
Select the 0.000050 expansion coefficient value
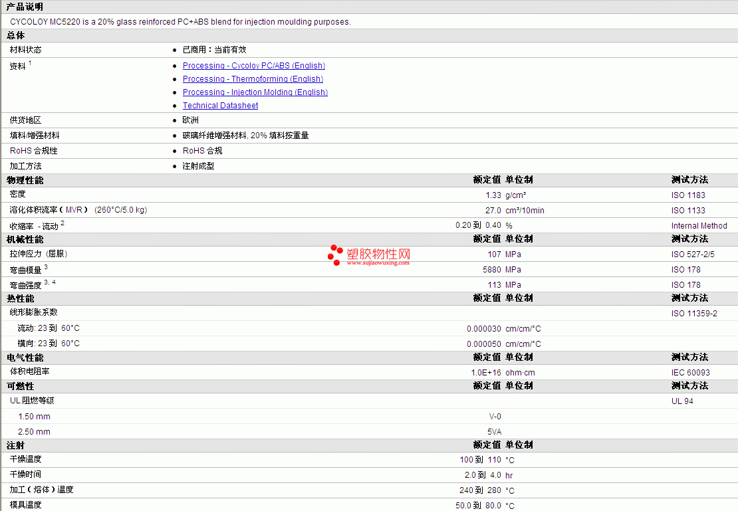tap(484, 344)
